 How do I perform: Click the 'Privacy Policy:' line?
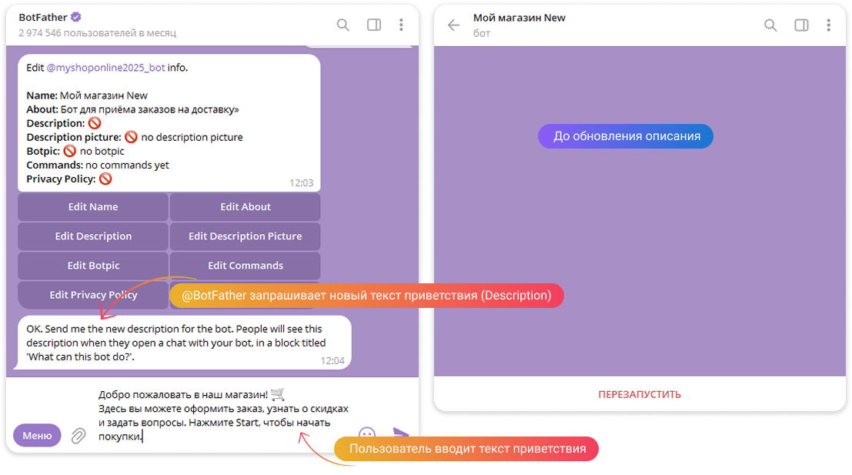69,179
